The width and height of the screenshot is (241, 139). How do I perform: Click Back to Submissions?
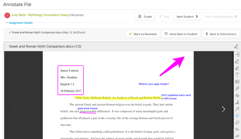click(221, 34)
